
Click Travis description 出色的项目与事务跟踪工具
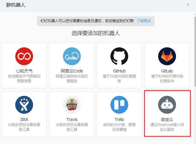click(x=72, y=127)
